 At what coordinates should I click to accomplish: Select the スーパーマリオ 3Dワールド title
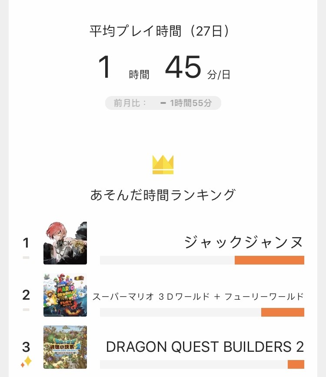click(198, 297)
